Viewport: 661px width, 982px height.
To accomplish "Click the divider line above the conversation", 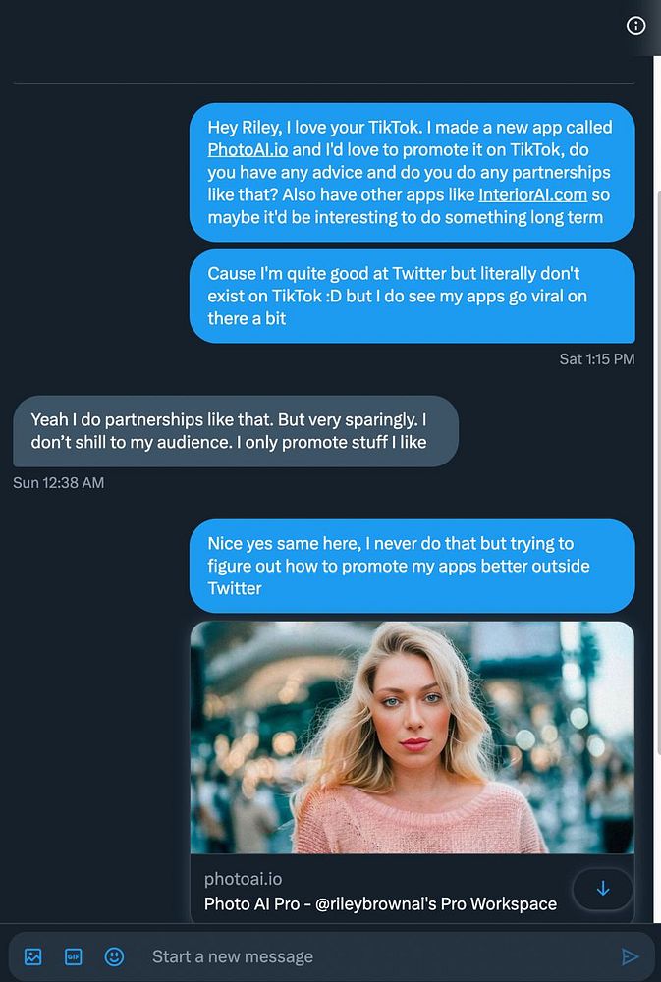I will coord(323,83).
